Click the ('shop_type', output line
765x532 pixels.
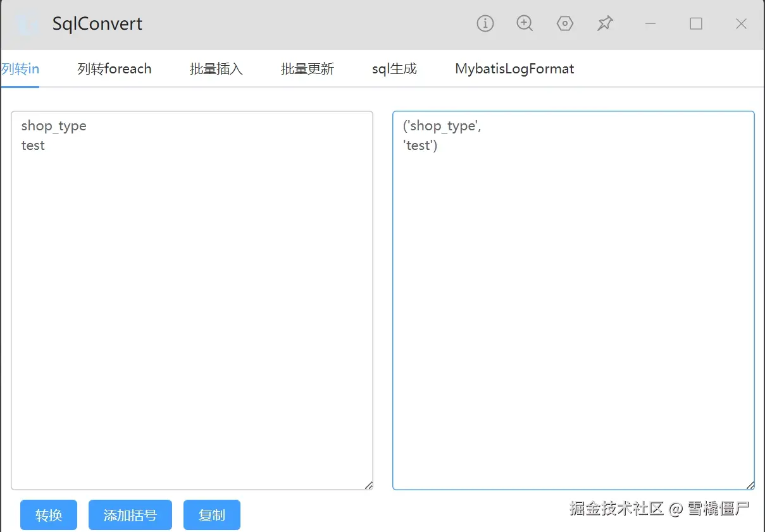tap(442, 126)
